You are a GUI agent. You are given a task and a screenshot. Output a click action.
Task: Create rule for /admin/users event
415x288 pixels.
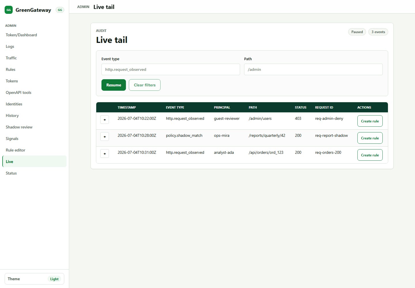point(370,121)
